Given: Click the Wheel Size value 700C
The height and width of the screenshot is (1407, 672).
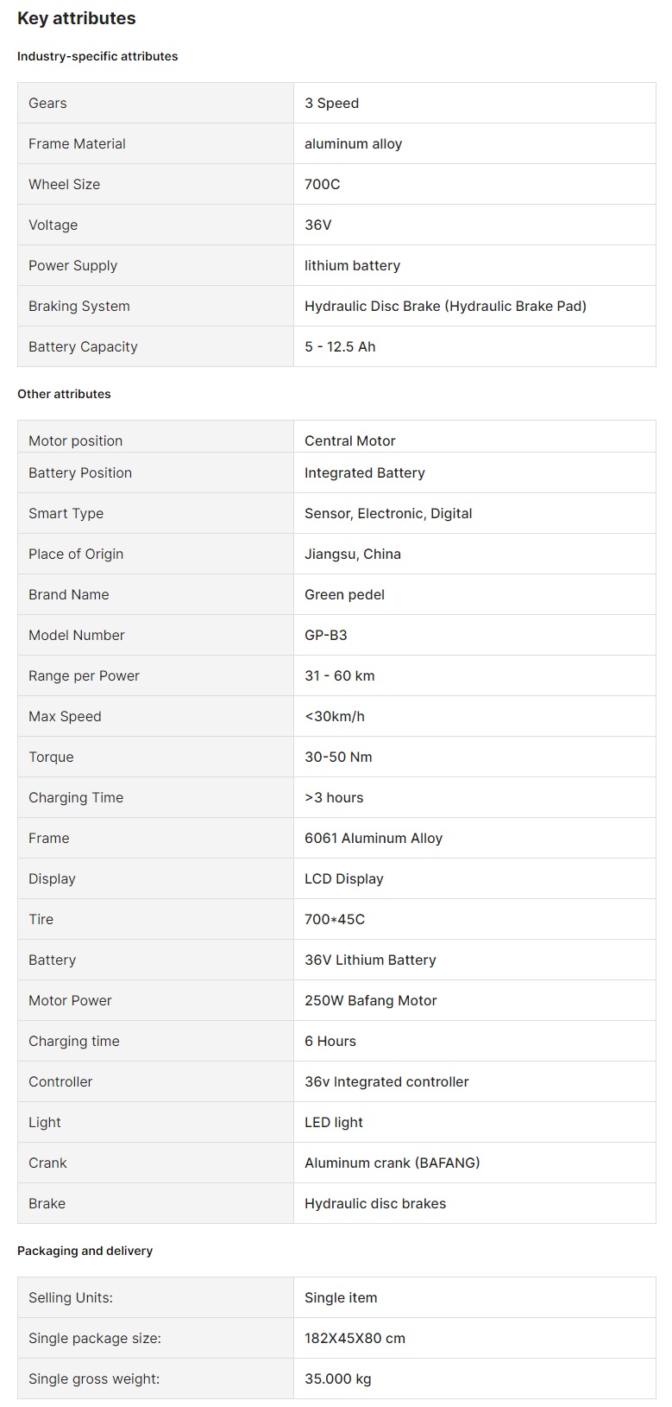Looking at the screenshot, I should pos(323,184).
